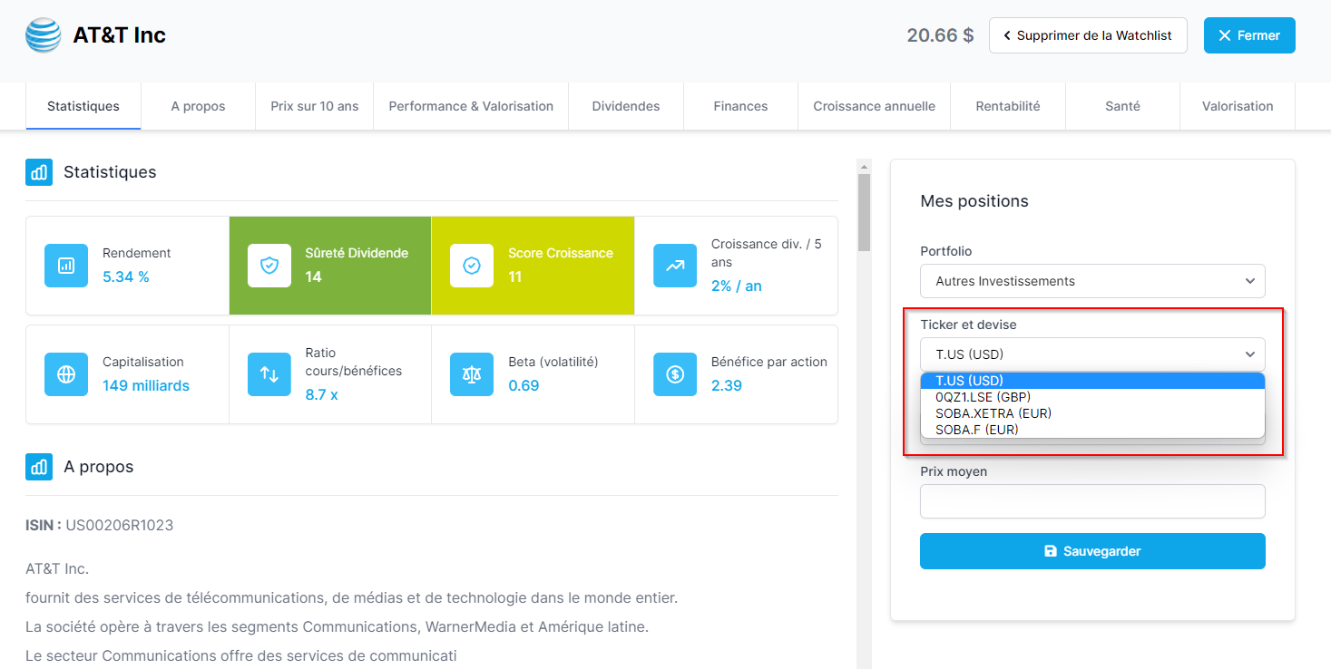The height and width of the screenshot is (669, 1331).
Task: Click the scrollbar up arrow
Action: (x=864, y=167)
